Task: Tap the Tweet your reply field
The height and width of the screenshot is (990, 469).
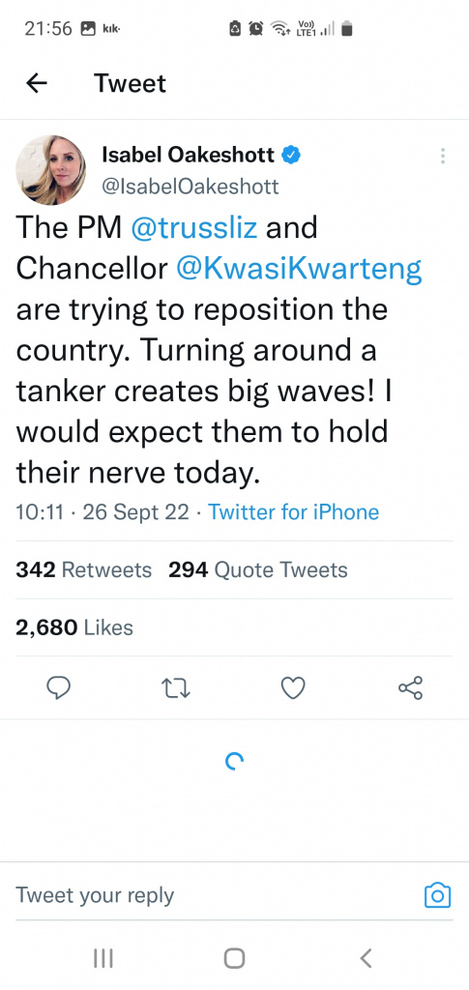Action: click(215, 895)
